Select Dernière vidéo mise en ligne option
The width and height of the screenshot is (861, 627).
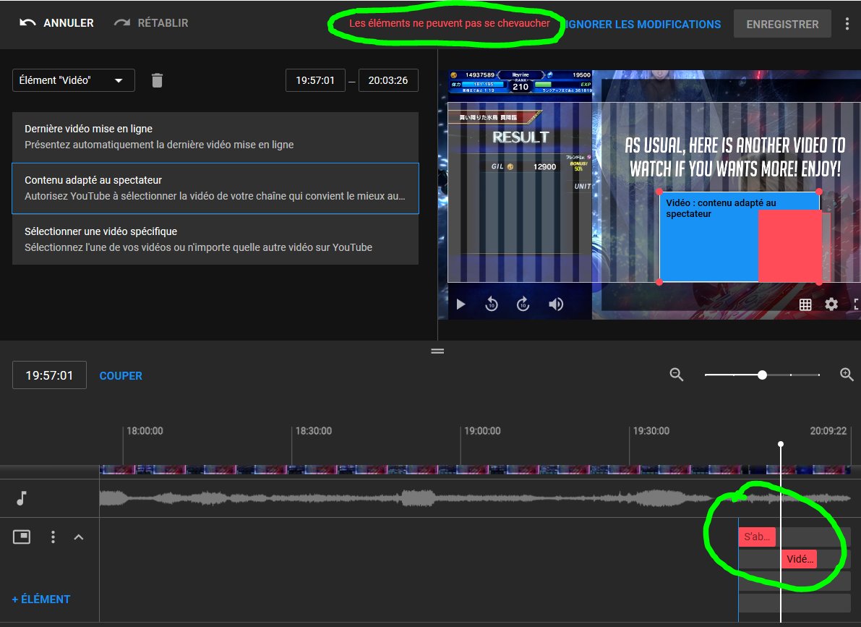(215, 137)
